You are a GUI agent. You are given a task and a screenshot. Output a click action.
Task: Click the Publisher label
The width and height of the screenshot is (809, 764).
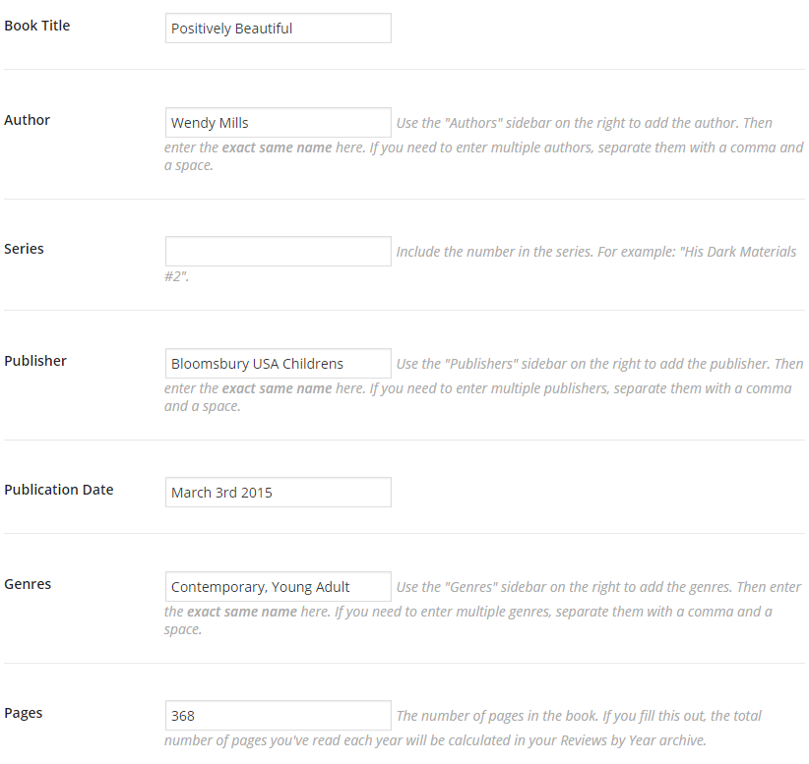(x=35, y=360)
